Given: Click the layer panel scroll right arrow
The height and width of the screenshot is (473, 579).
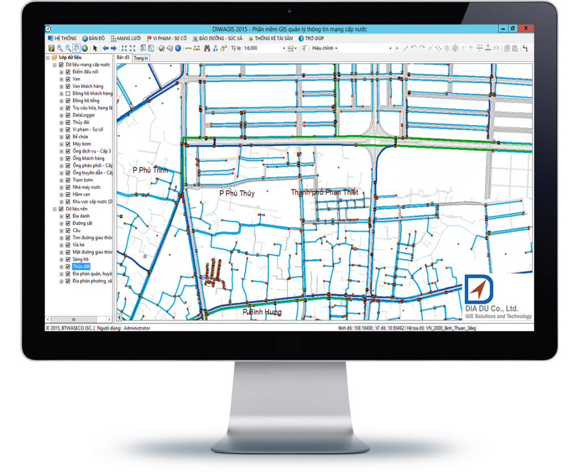Looking at the screenshot, I should pos(109,319).
